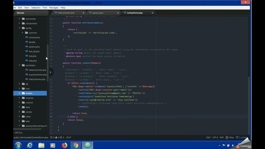
Task: Click the linter errors icon in status bar
Action: (x=51, y=137)
